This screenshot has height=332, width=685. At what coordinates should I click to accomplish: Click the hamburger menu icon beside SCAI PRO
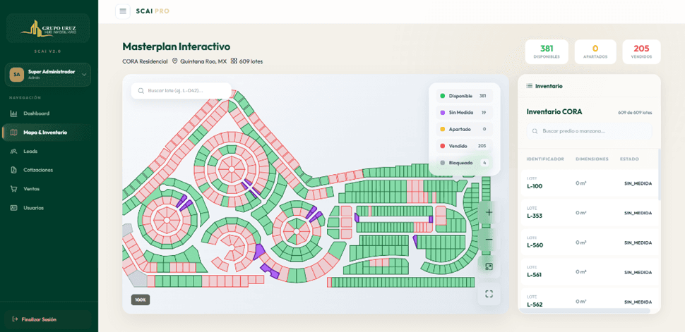click(x=123, y=11)
